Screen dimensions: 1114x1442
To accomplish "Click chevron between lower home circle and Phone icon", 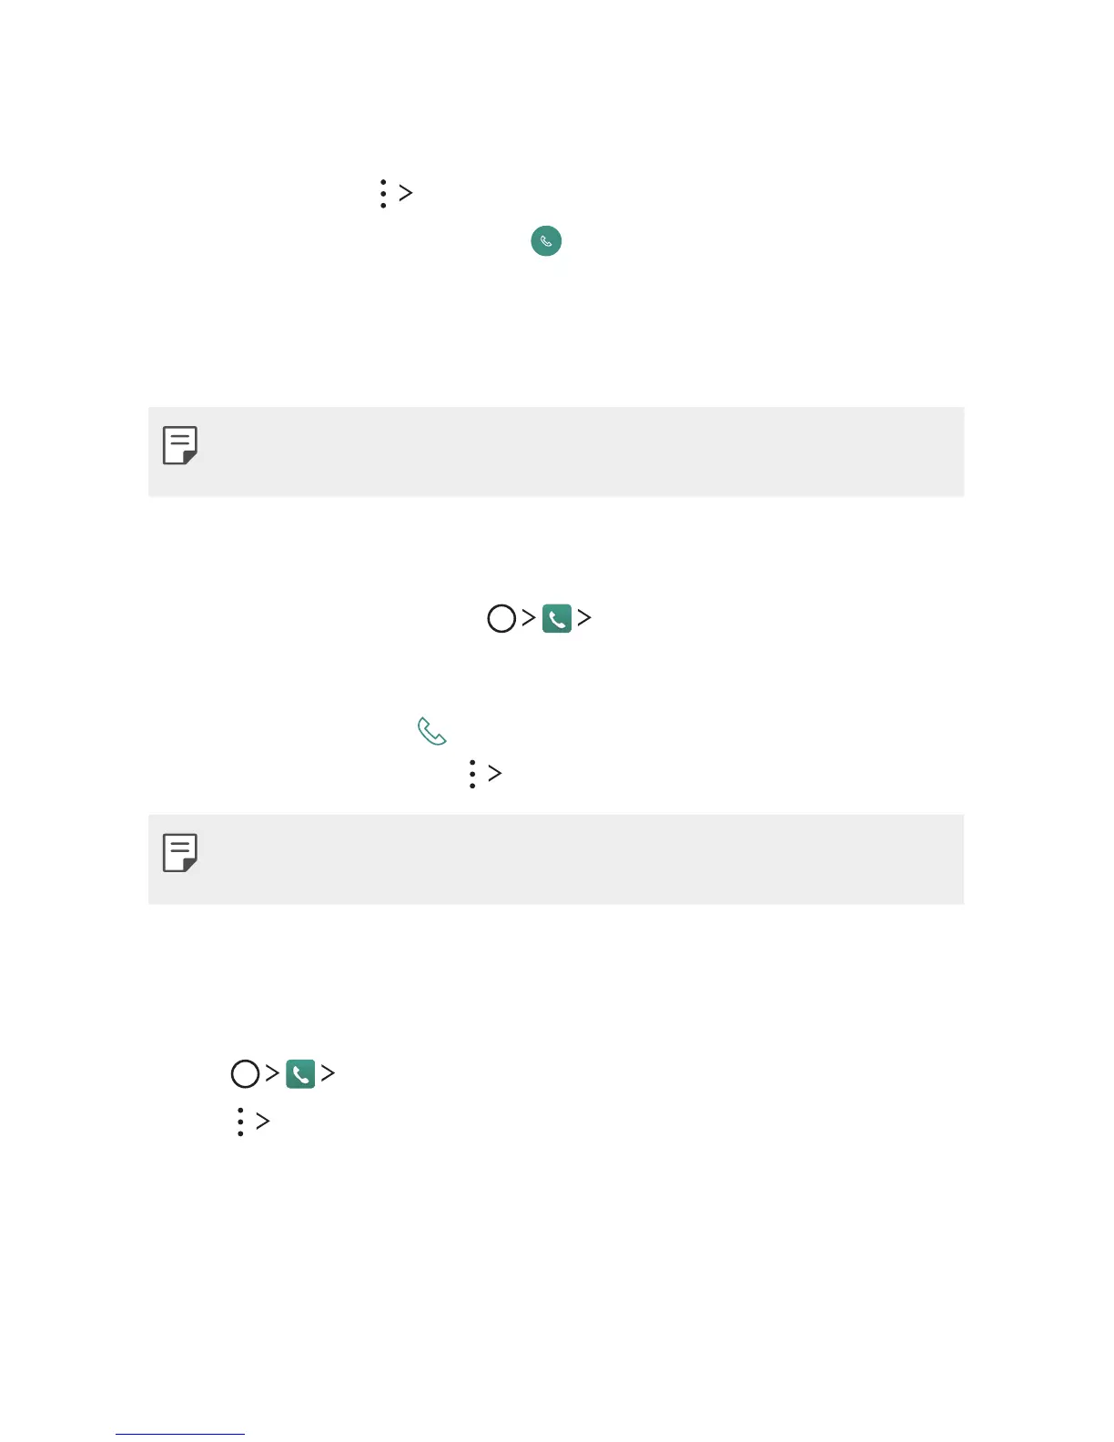I will pyautogui.click(x=272, y=1073).
